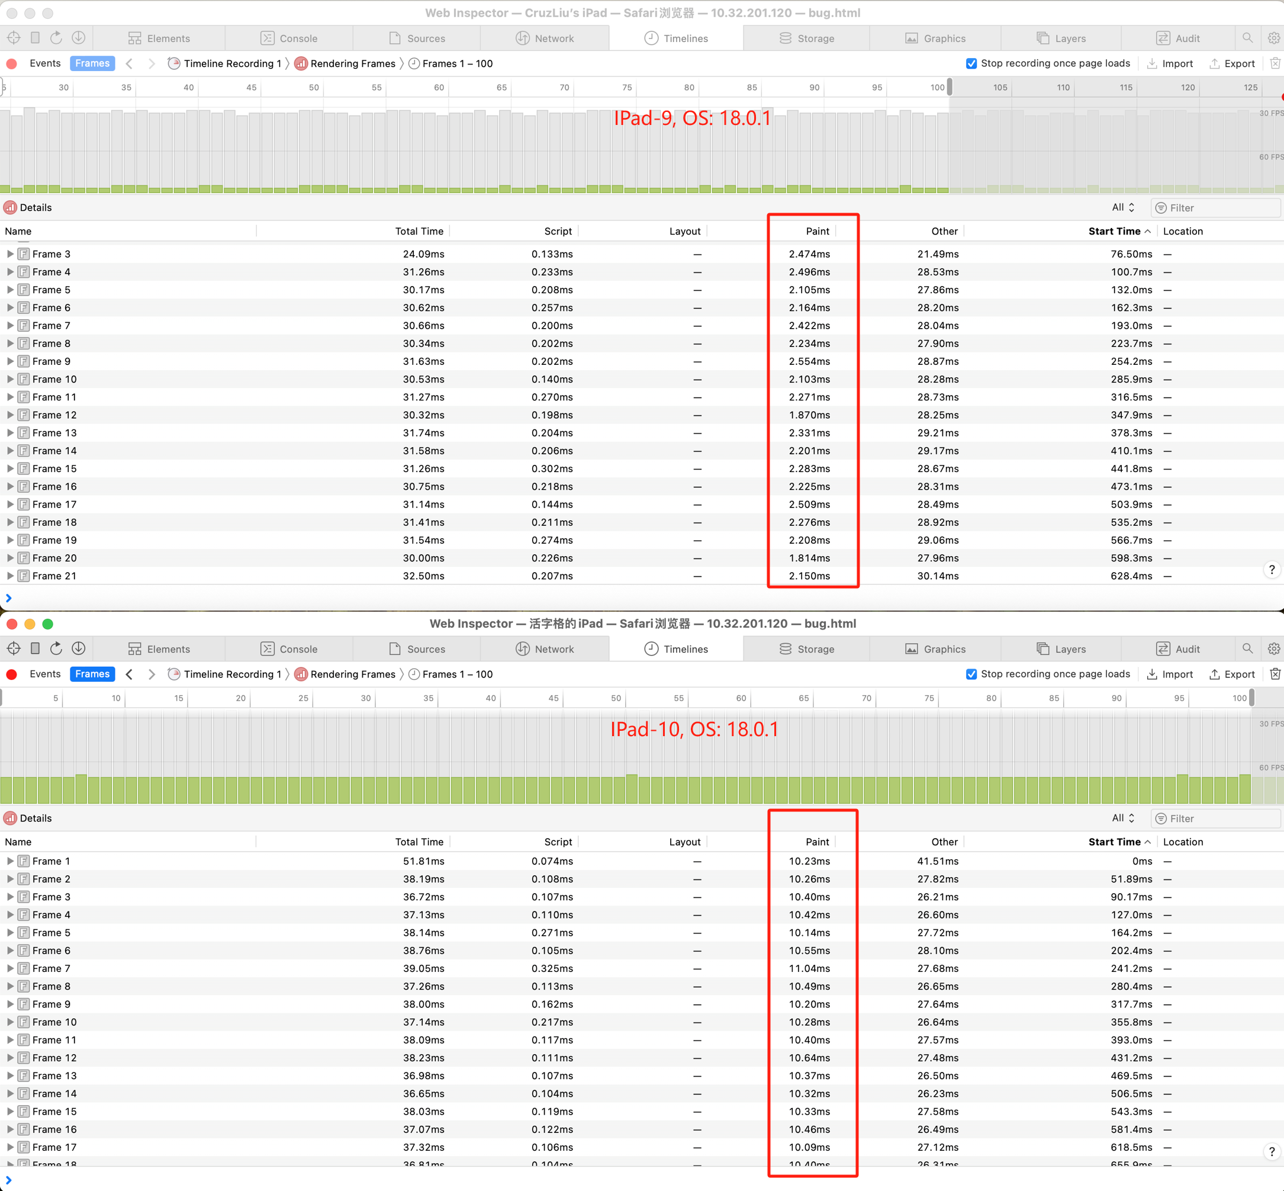
Task: Click device settings icon in upper window
Action: [36, 38]
